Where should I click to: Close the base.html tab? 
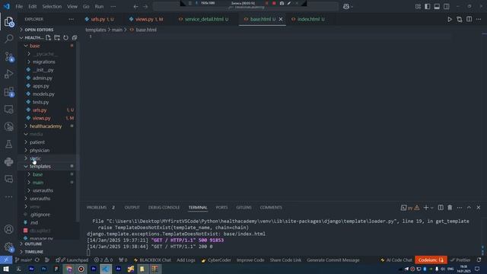(281, 19)
